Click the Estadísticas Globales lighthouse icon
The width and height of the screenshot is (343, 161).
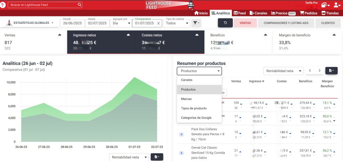click(x=9, y=23)
